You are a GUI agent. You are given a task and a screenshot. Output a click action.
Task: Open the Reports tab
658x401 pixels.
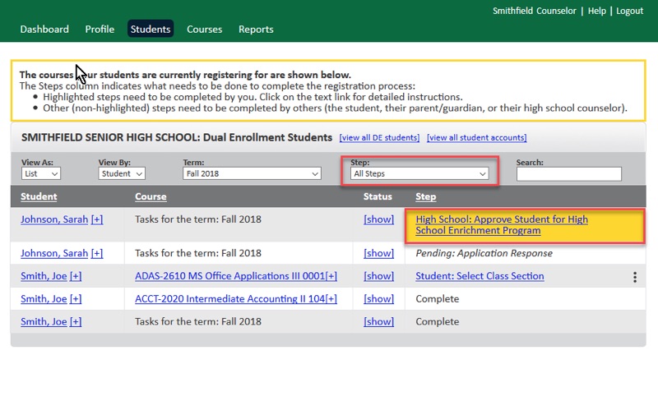point(256,30)
